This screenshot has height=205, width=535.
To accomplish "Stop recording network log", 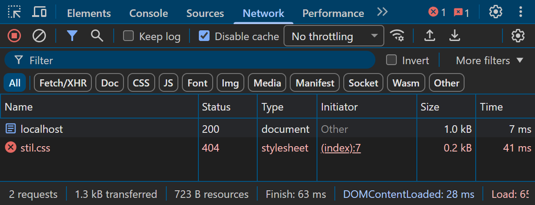I will [x=14, y=36].
